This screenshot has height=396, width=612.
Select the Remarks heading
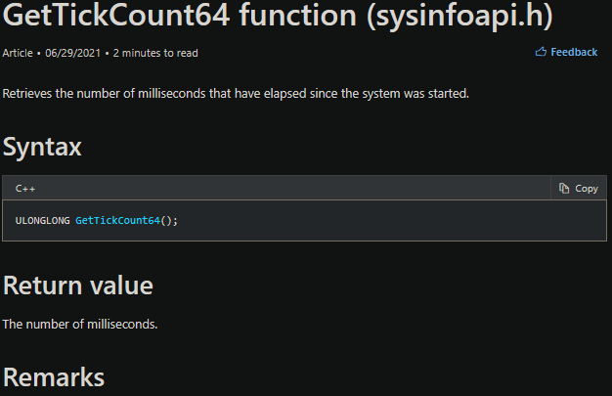click(54, 377)
